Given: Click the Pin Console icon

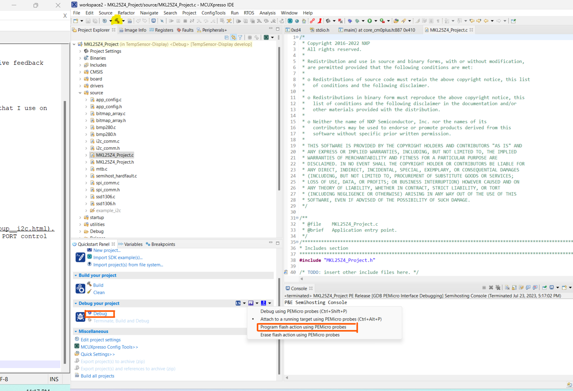Looking at the screenshot, I should (x=544, y=287).
